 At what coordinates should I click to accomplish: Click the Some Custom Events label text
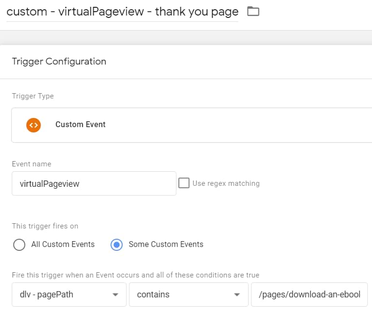click(166, 245)
